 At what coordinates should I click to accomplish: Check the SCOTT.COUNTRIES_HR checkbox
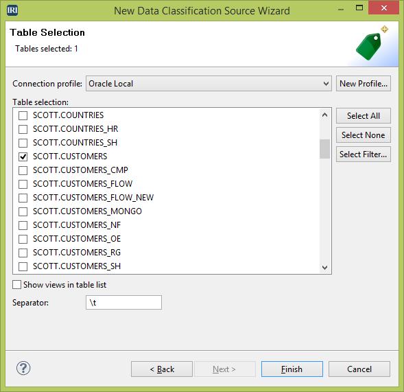(23, 129)
